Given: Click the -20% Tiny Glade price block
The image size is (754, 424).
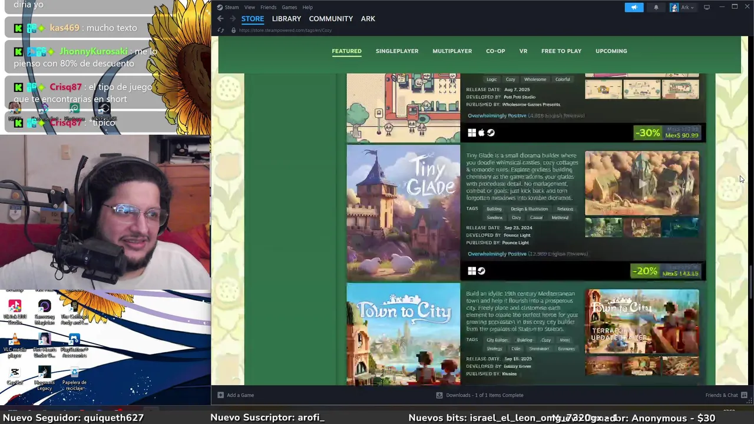Looking at the screenshot, I should coord(665,271).
